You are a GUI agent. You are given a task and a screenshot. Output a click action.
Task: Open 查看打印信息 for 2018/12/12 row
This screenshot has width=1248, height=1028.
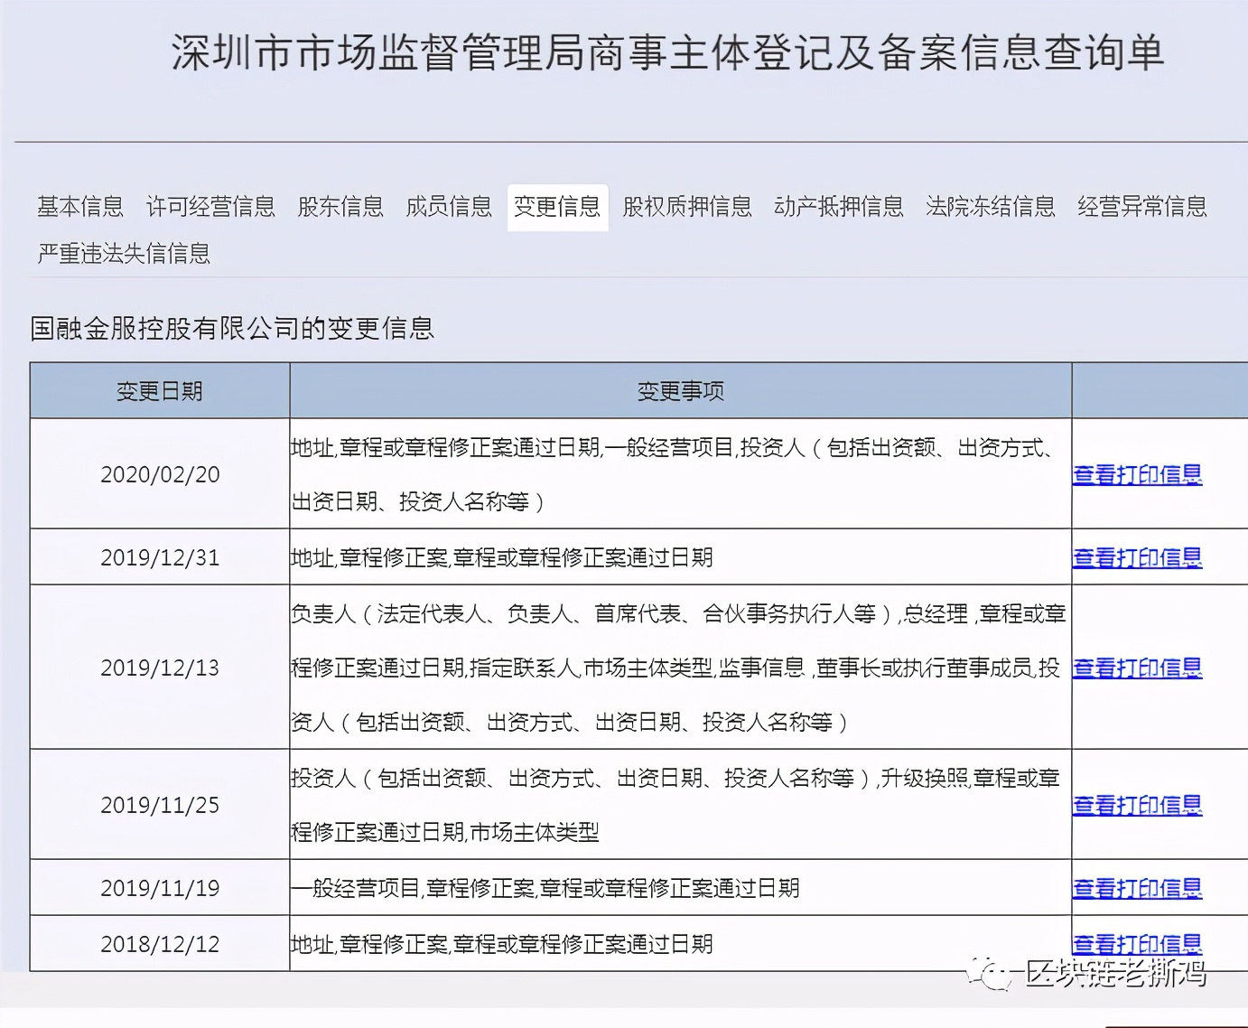tap(1137, 944)
